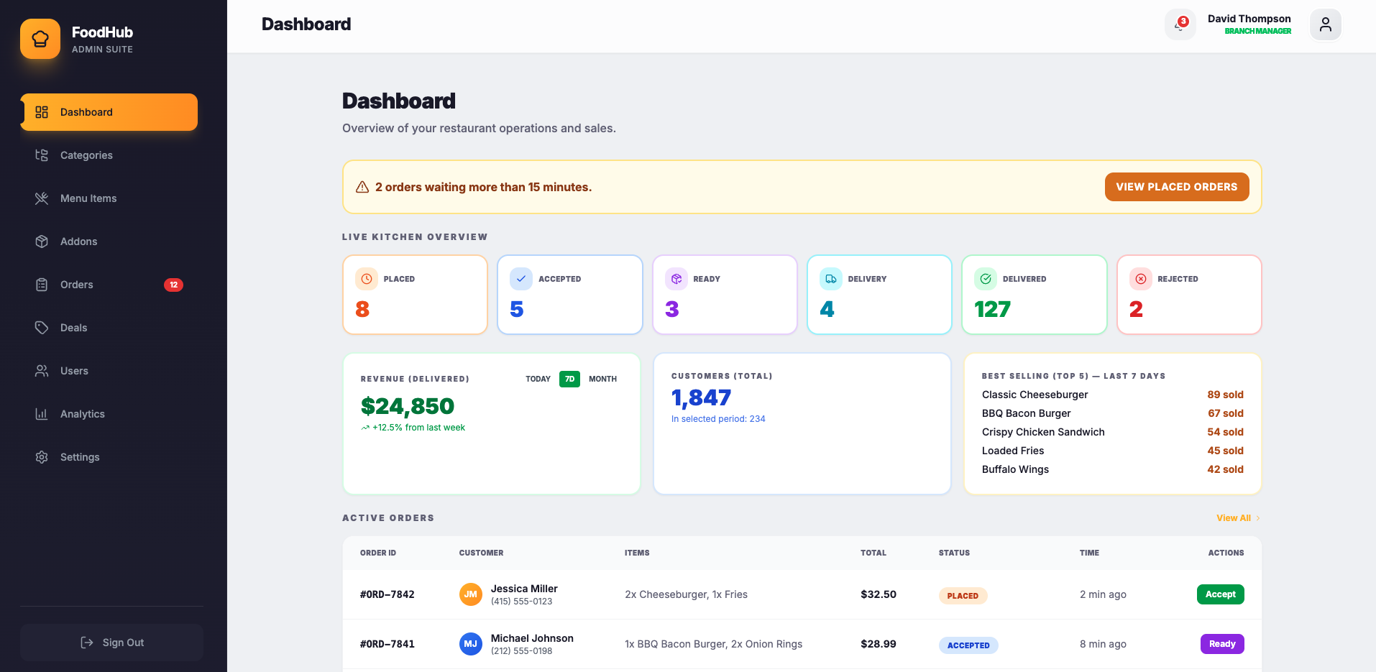Image resolution: width=1376 pixels, height=672 pixels.
Task: Click the JM avatar for Jessica Miller
Action: (x=471, y=594)
